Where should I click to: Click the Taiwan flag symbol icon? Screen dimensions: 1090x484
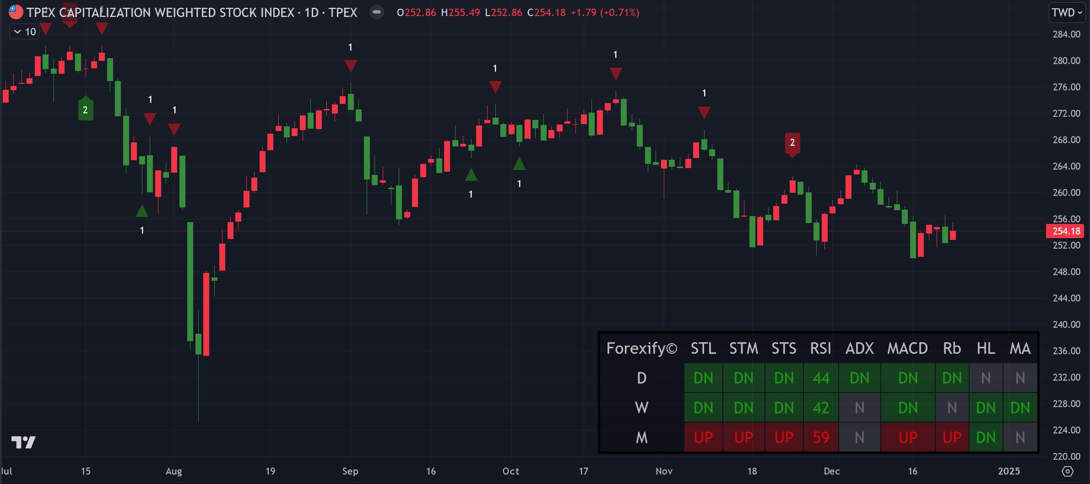[16, 12]
